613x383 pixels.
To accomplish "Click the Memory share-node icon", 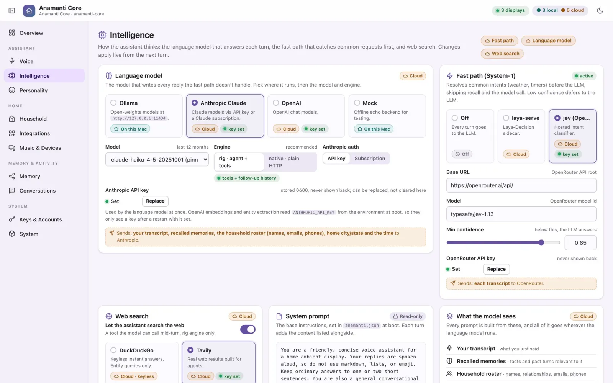I will (x=12, y=176).
